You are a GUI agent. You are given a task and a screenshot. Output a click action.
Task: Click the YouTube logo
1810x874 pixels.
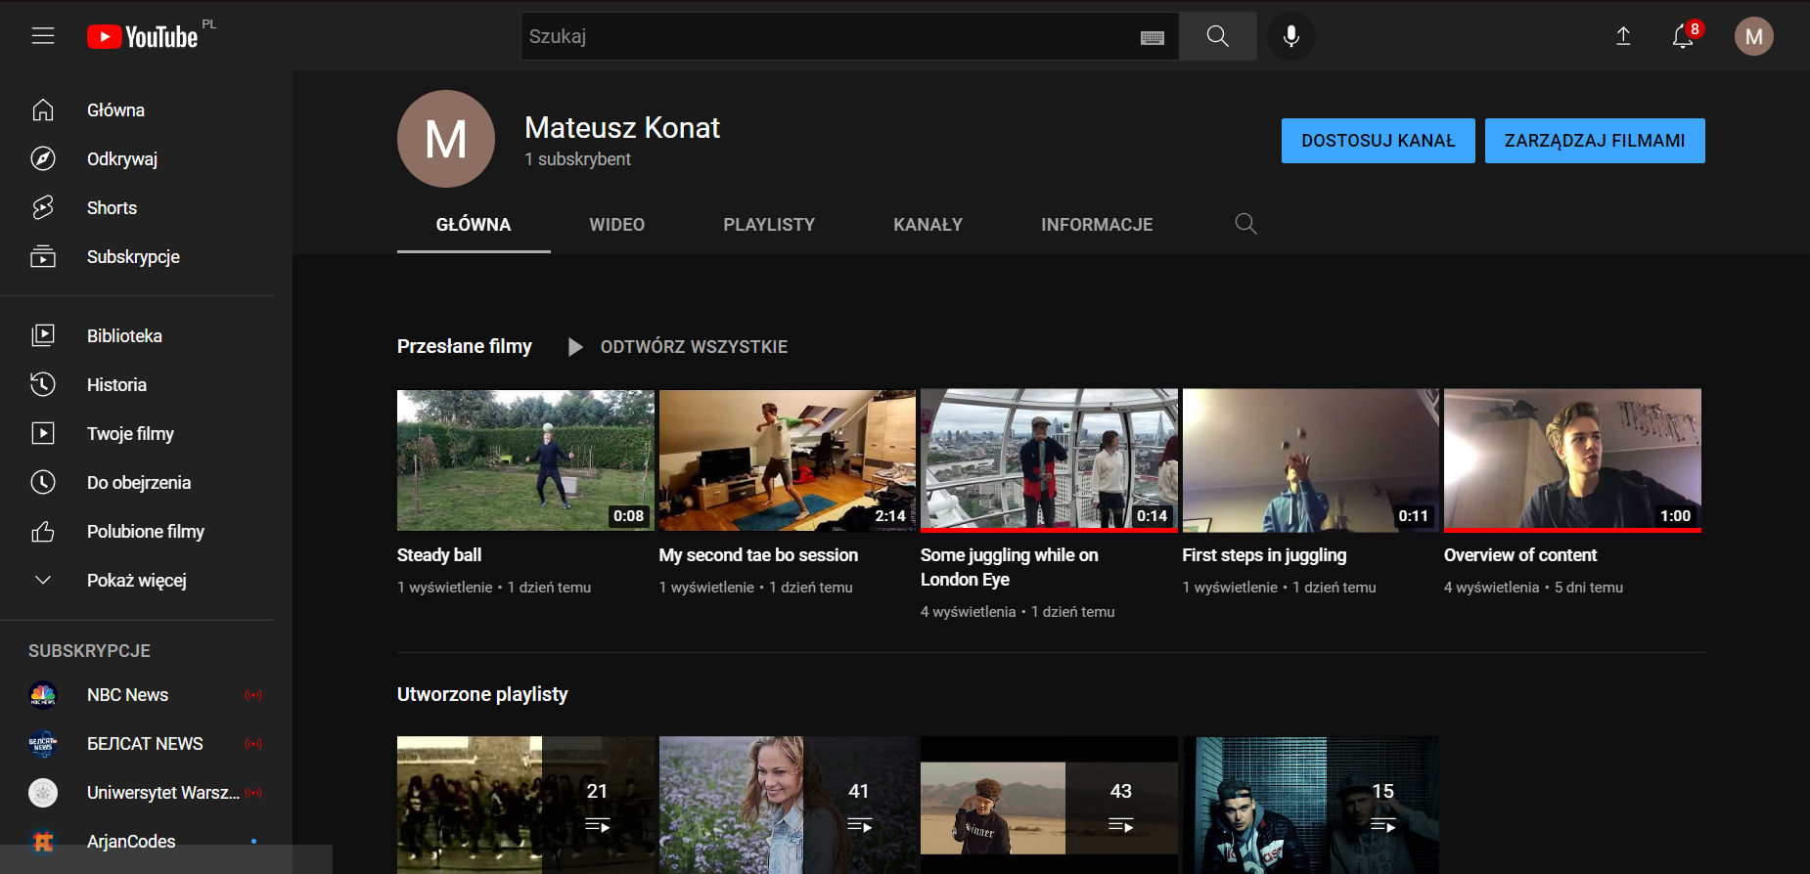coord(143,37)
